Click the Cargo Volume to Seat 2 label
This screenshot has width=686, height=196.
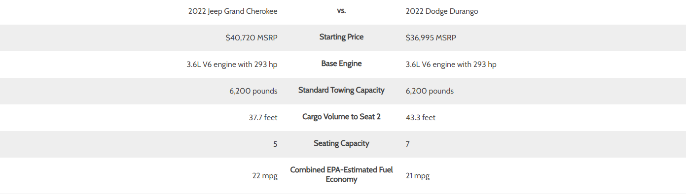pos(341,117)
